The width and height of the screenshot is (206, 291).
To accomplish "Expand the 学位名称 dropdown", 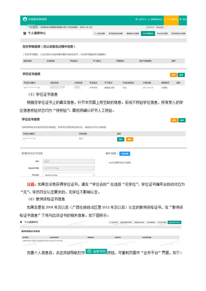I will (69, 175).
